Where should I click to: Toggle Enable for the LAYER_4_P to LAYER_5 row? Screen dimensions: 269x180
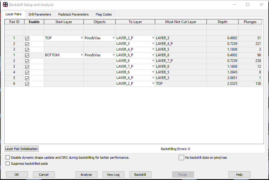(27, 50)
